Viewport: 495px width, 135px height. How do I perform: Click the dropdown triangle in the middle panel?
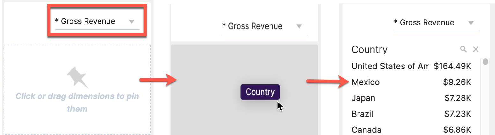tap(299, 26)
